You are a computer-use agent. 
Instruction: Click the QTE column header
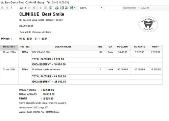(x=100, y=47)
